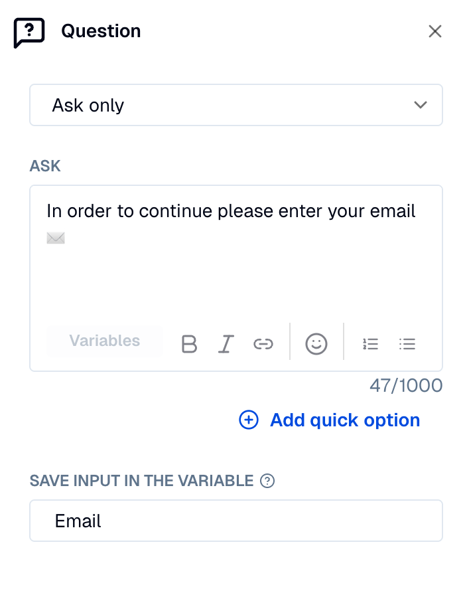Insert a bulleted list
The image size is (467, 595).
point(407,343)
